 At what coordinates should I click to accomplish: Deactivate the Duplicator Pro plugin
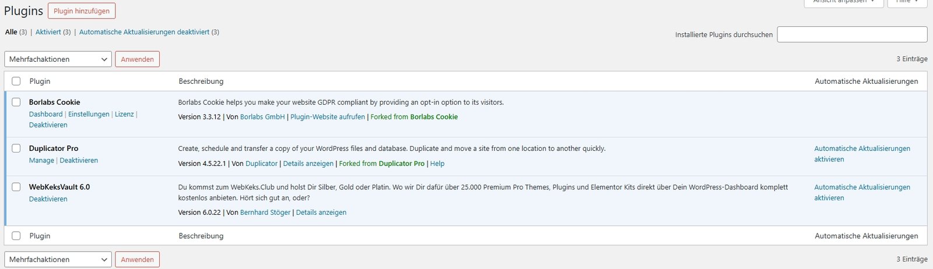[x=79, y=160]
